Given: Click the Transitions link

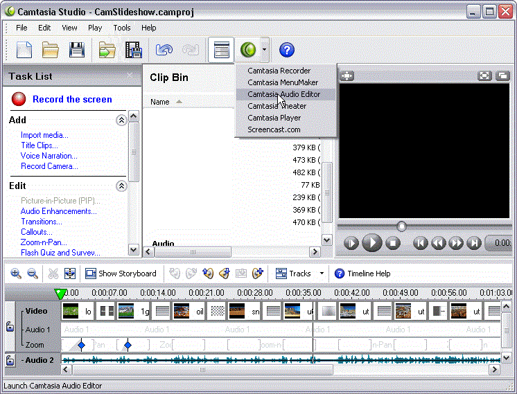Looking at the screenshot, I should (41, 222).
